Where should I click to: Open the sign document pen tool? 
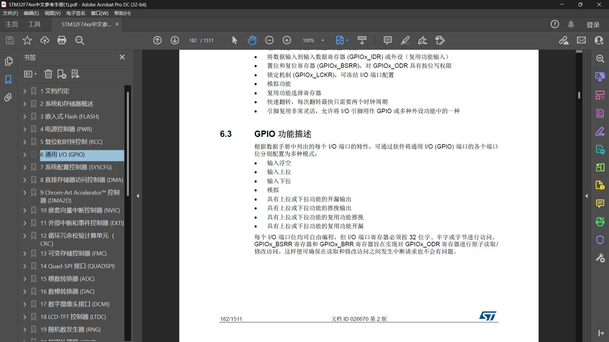[x=422, y=40]
